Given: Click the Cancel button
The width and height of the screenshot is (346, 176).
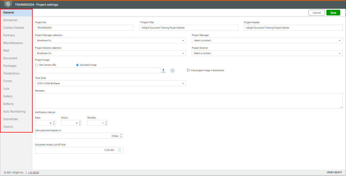Looking at the screenshot, I should click(317, 13).
